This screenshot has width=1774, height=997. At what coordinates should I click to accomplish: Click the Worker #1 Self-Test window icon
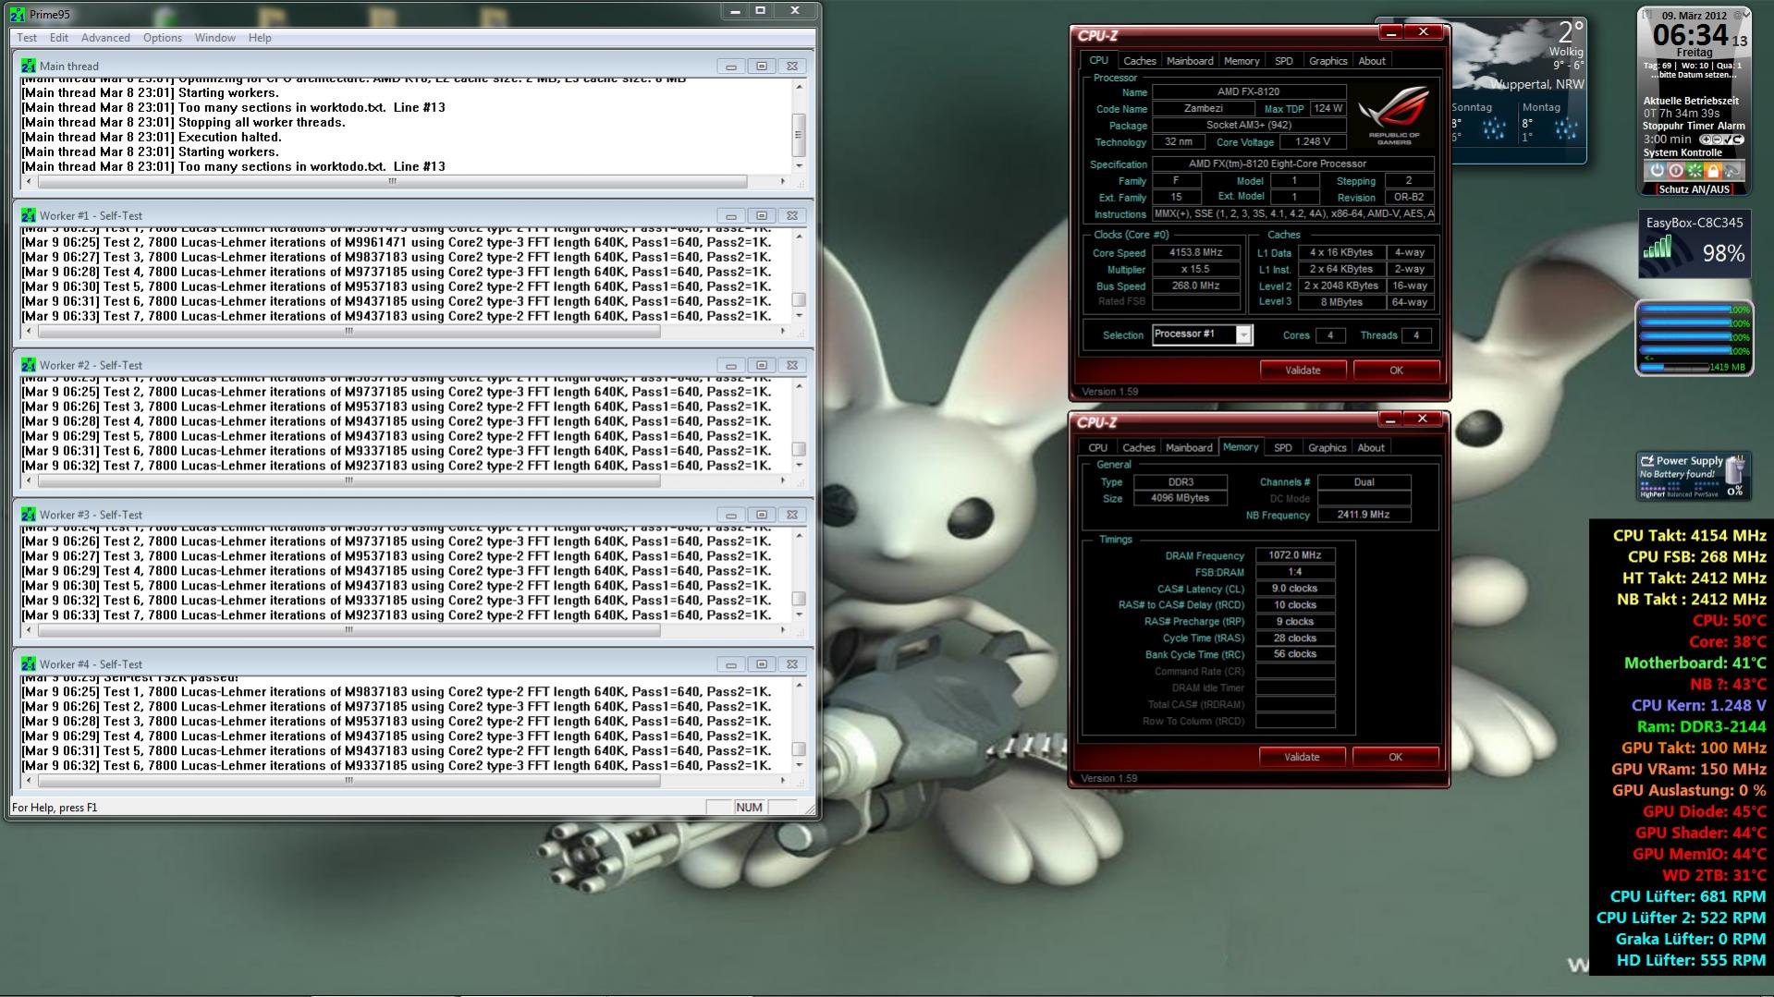tap(29, 215)
